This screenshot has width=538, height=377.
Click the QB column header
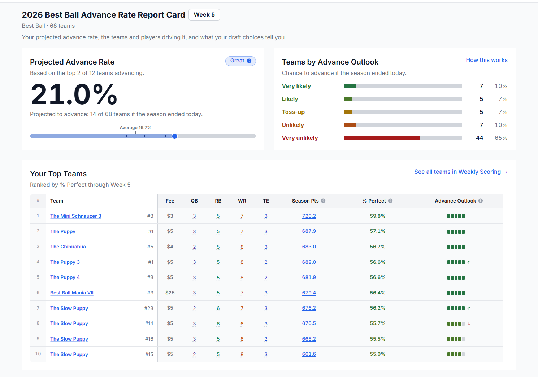pyautogui.click(x=194, y=201)
